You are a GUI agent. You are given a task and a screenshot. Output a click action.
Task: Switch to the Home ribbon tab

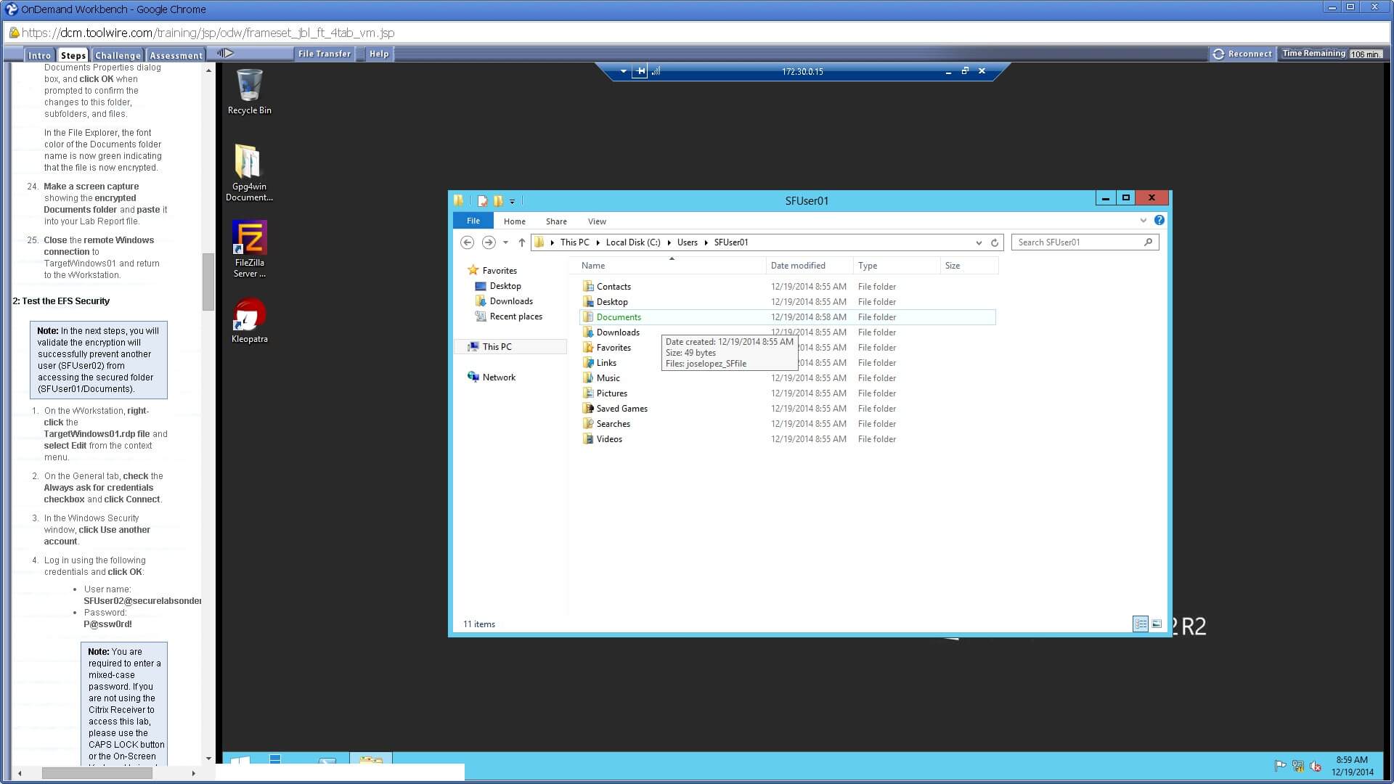click(514, 221)
